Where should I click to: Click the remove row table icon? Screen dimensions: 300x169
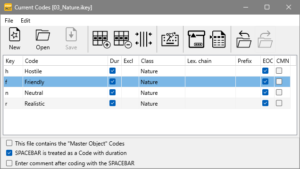point(123,39)
